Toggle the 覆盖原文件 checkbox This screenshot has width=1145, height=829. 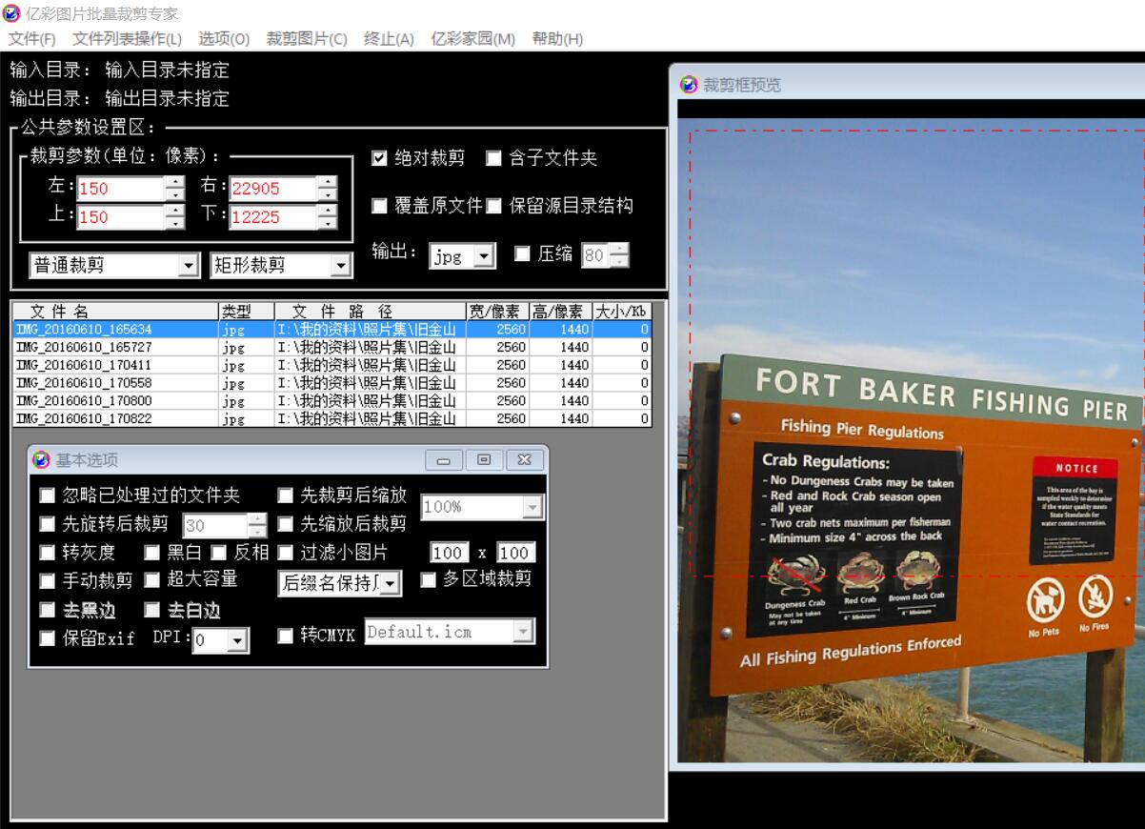point(379,206)
